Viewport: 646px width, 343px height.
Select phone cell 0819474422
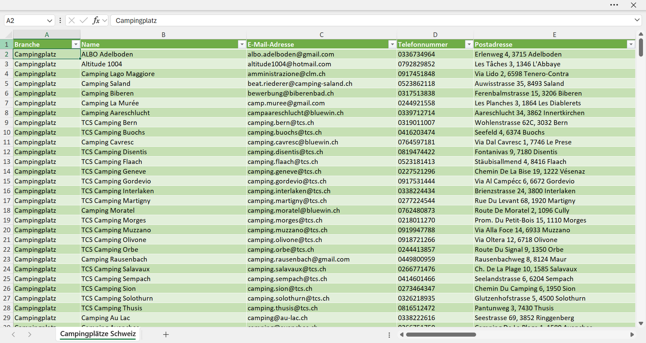click(435, 152)
